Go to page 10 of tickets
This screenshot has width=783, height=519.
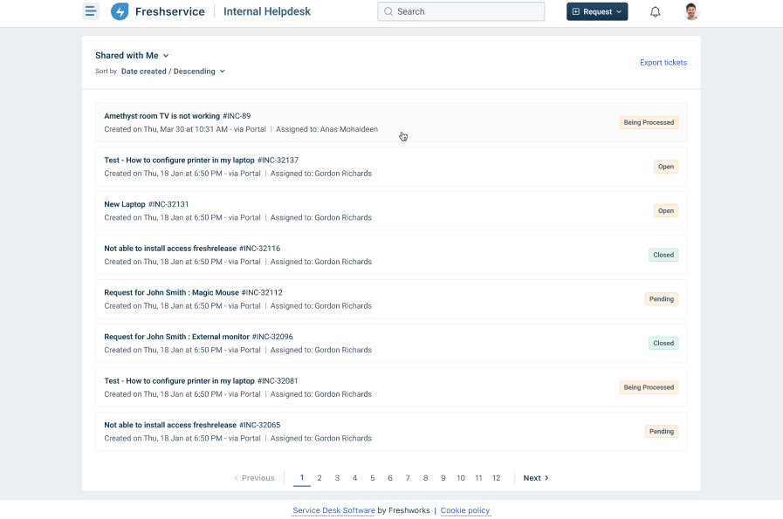coord(460,478)
